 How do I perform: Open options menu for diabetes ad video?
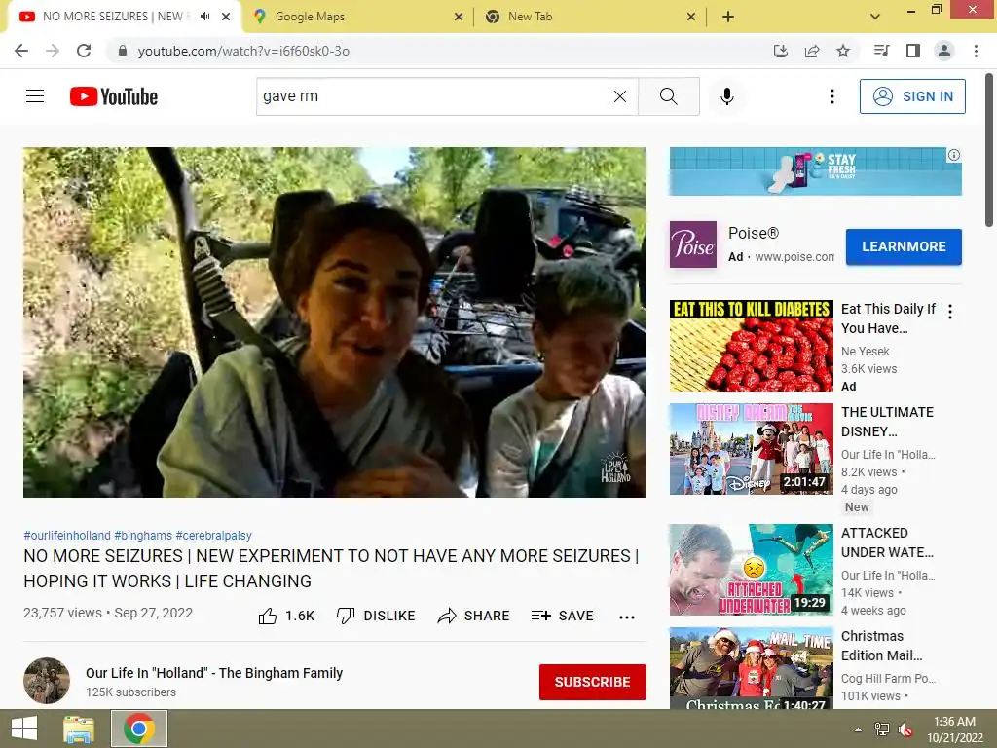[950, 312]
